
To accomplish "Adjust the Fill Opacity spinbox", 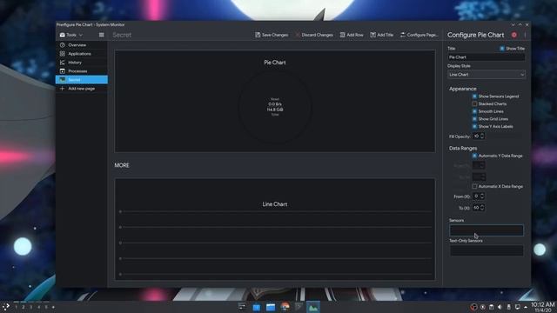I will (479, 137).
